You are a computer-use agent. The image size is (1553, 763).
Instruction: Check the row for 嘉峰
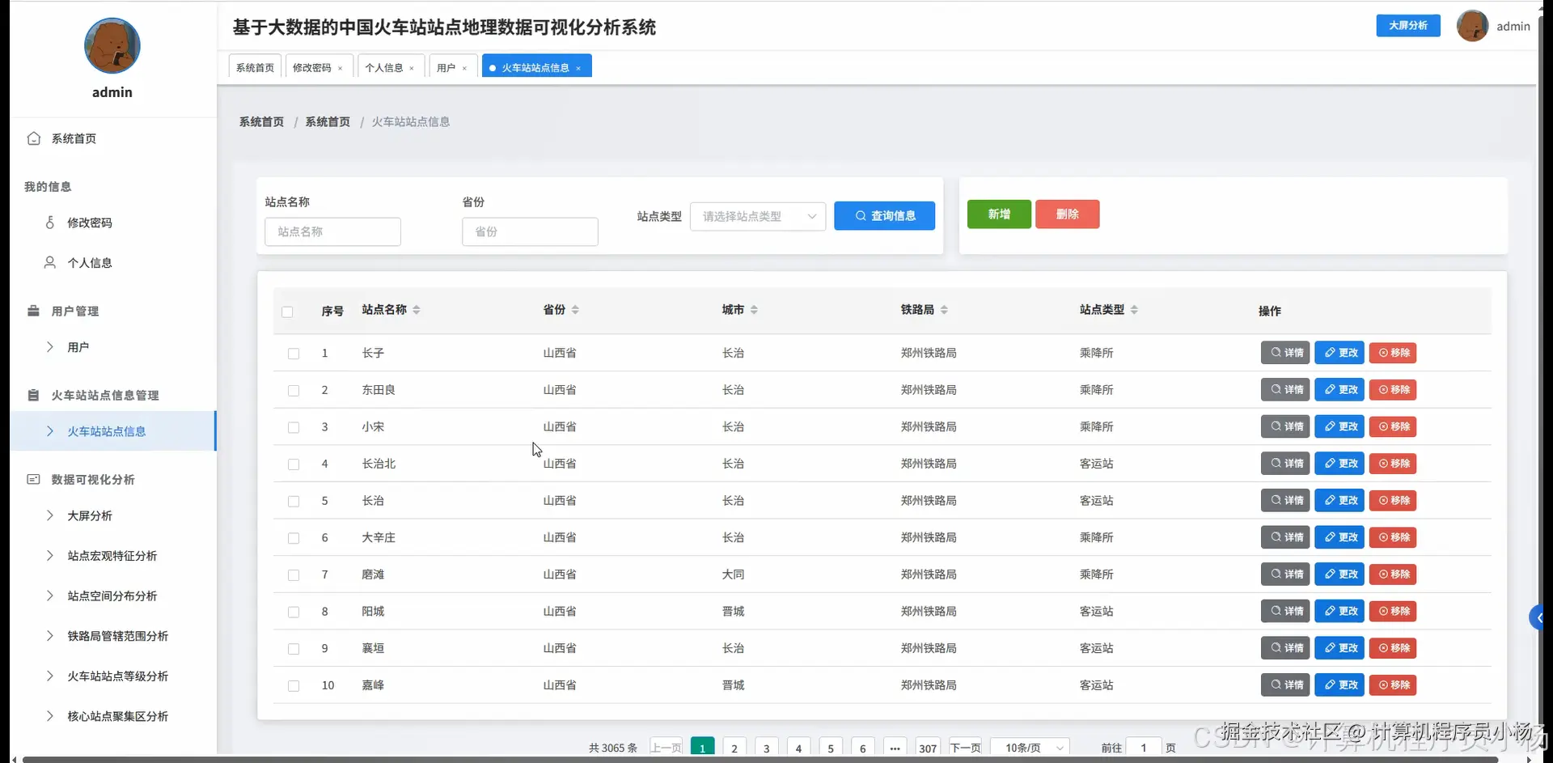pyautogui.click(x=294, y=686)
